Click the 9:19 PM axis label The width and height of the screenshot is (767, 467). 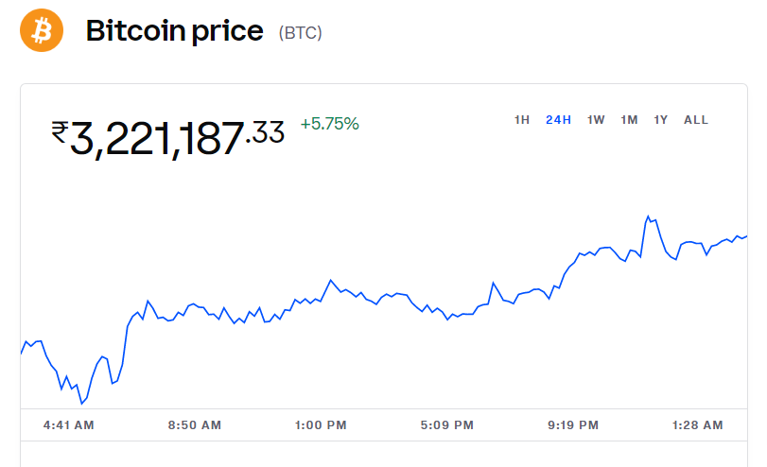[x=573, y=425]
